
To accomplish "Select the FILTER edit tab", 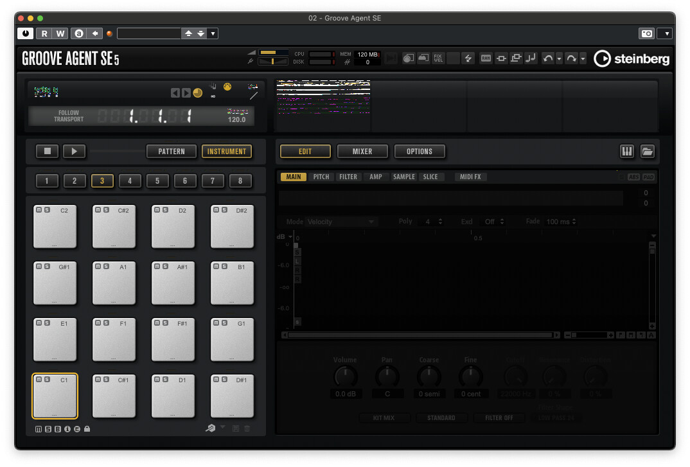I will pos(348,177).
